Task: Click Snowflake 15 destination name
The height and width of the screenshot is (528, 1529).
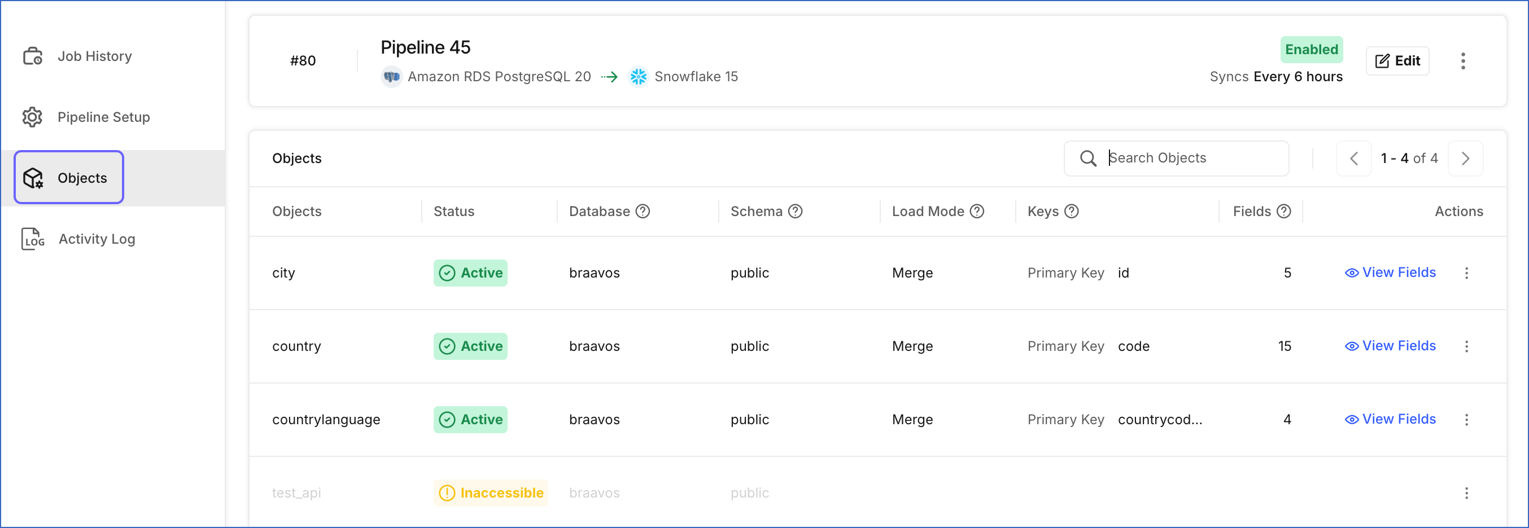Action: [696, 77]
